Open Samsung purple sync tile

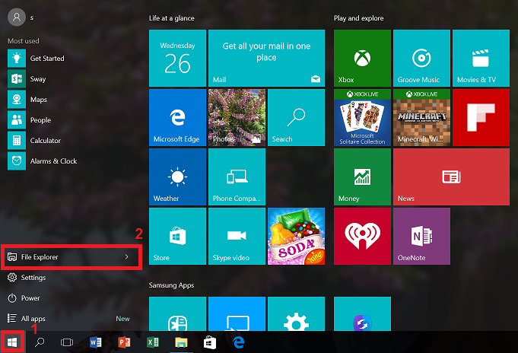tap(362, 313)
